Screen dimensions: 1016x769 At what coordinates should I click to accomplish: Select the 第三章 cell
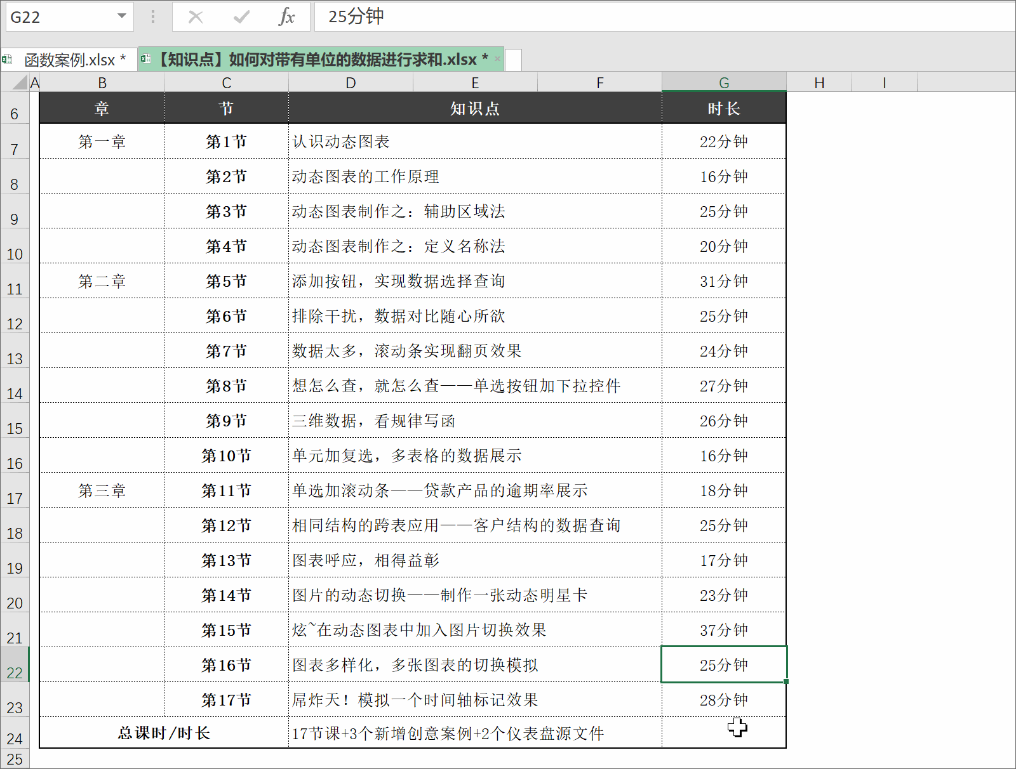click(102, 490)
